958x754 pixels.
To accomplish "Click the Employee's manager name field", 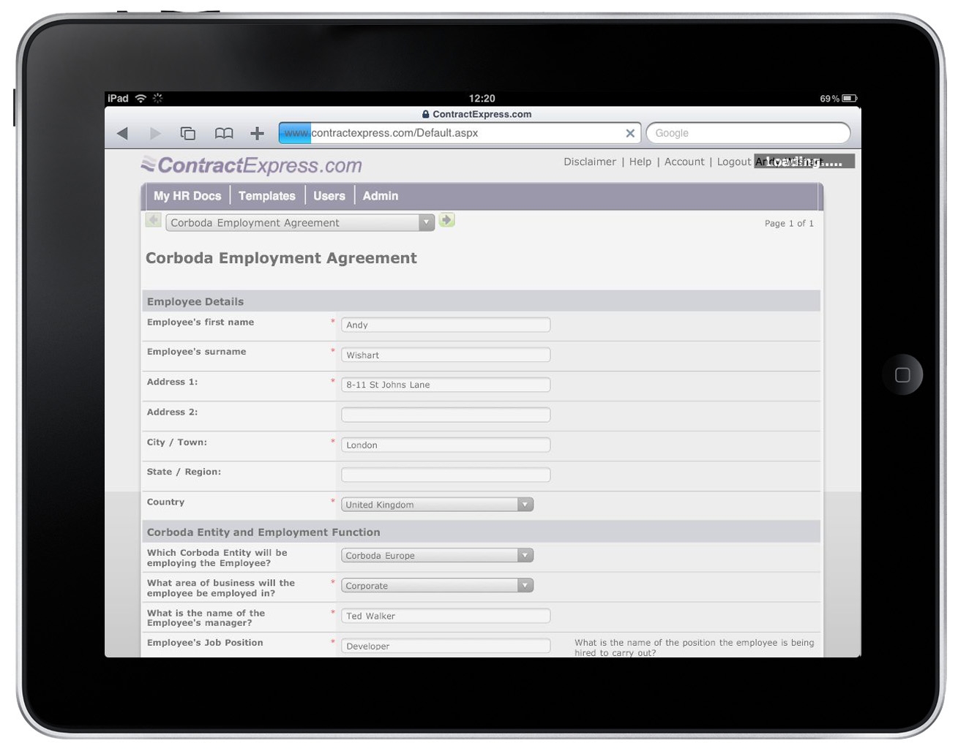I will click(446, 616).
